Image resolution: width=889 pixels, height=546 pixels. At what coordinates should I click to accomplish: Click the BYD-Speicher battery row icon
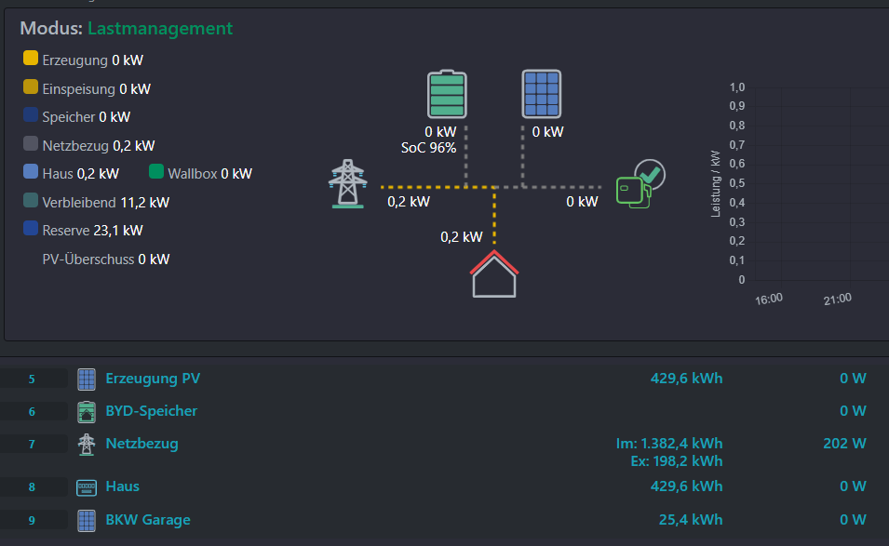point(87,412)
